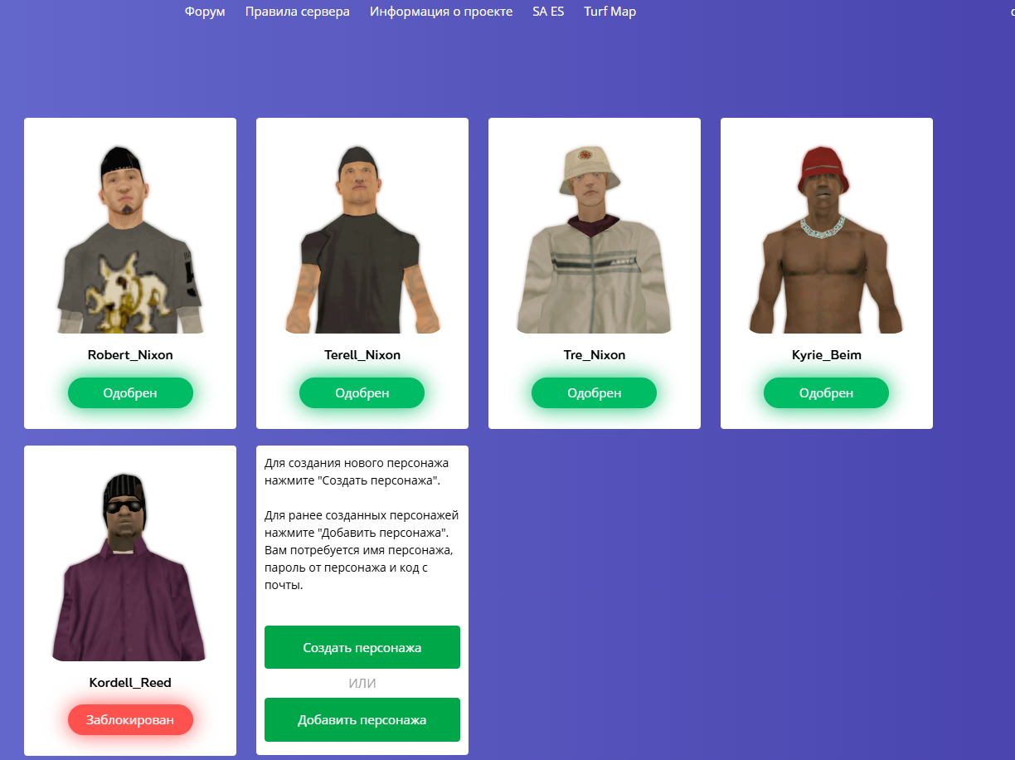Click the Kordell_Reed name label
Screen dimensions: 1015x760
pyautogui.click(x=130, y=683)
